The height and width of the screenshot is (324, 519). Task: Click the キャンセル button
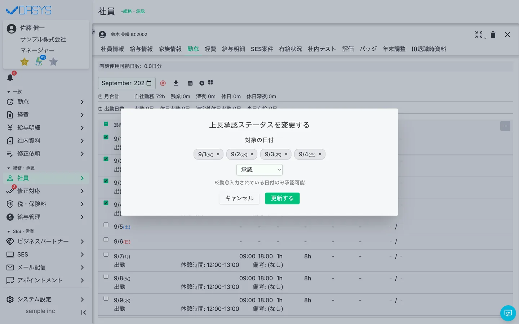(x=239, y=198)
